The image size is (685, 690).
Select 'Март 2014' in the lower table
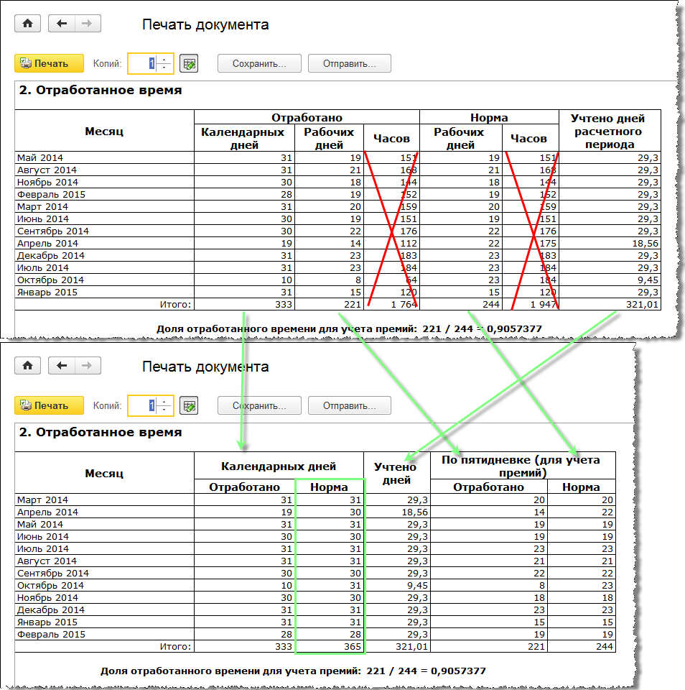click(42, 500)
